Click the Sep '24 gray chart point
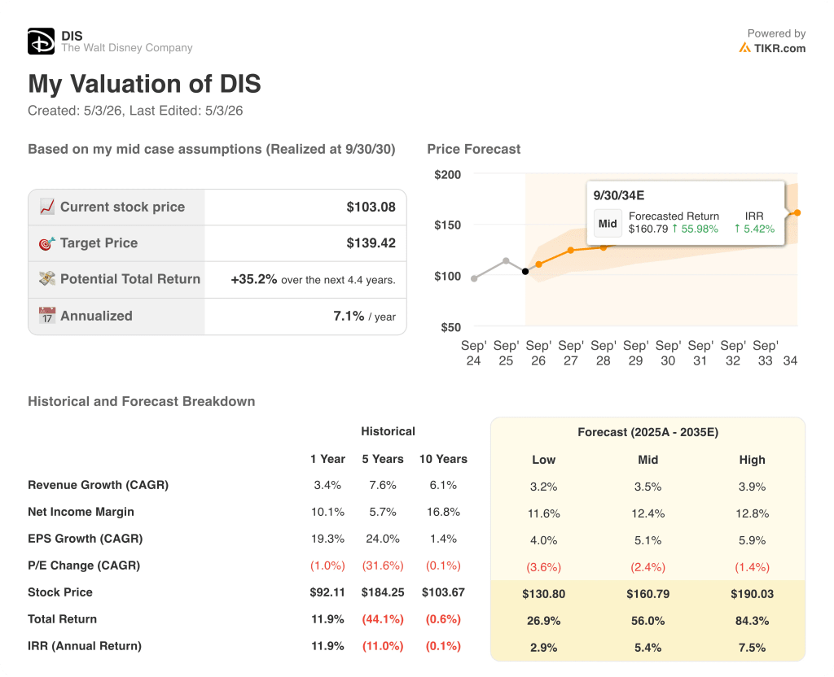Screen dimensions: 834x677 (x=474, y=278)
